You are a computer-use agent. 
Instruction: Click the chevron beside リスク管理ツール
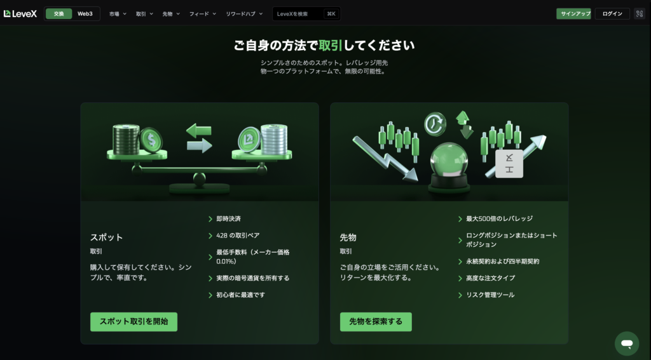pyautogui.click(x=460, y=295)
